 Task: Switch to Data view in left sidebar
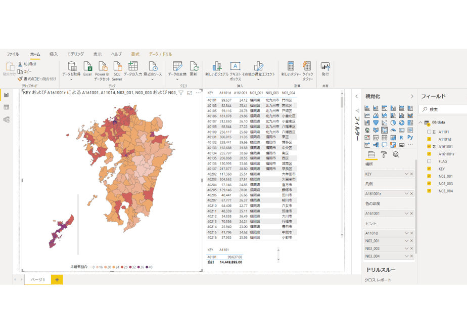click(x=6, y=107)
